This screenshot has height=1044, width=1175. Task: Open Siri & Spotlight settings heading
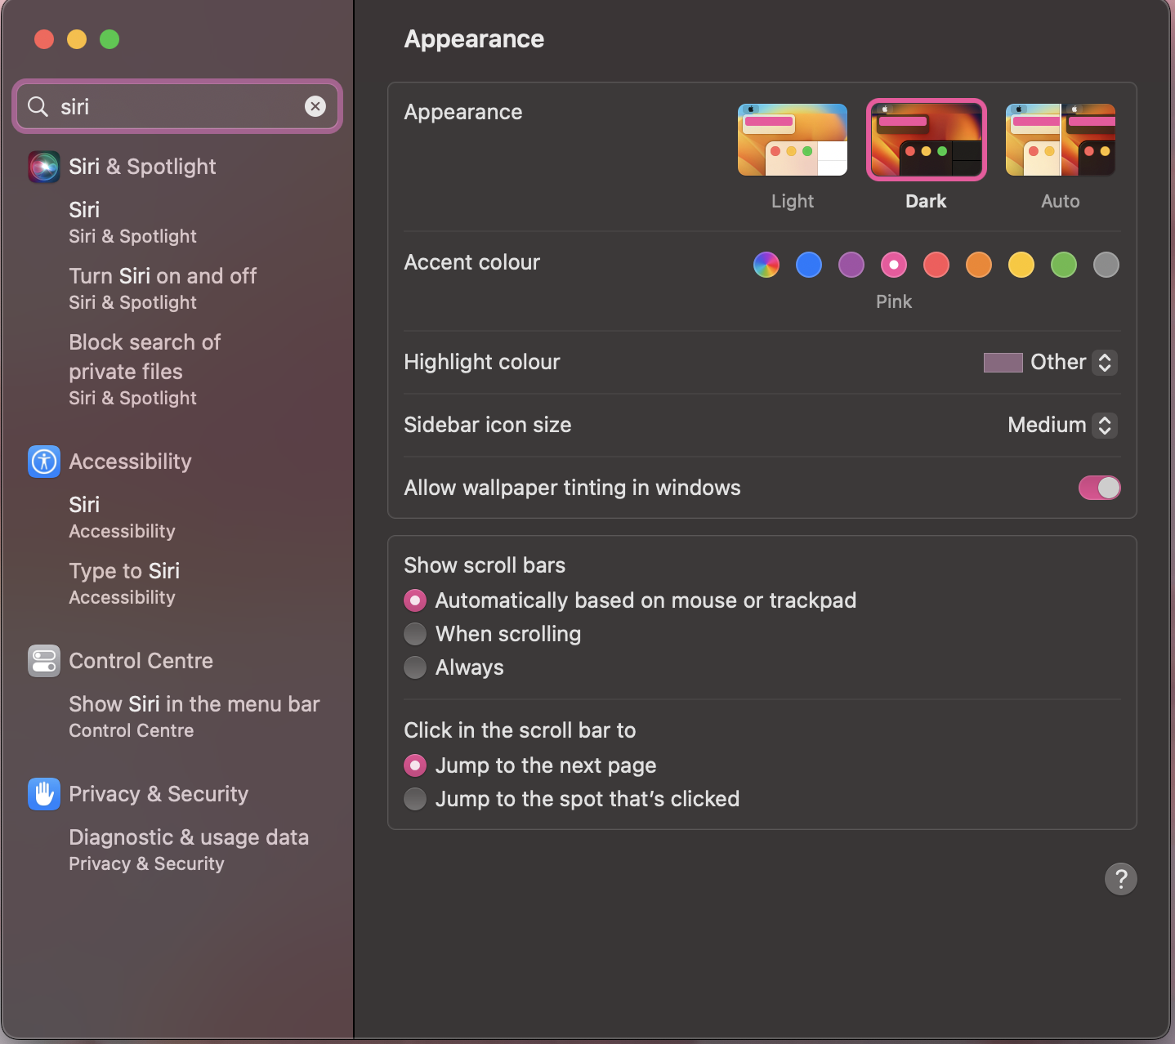[142, 167]
